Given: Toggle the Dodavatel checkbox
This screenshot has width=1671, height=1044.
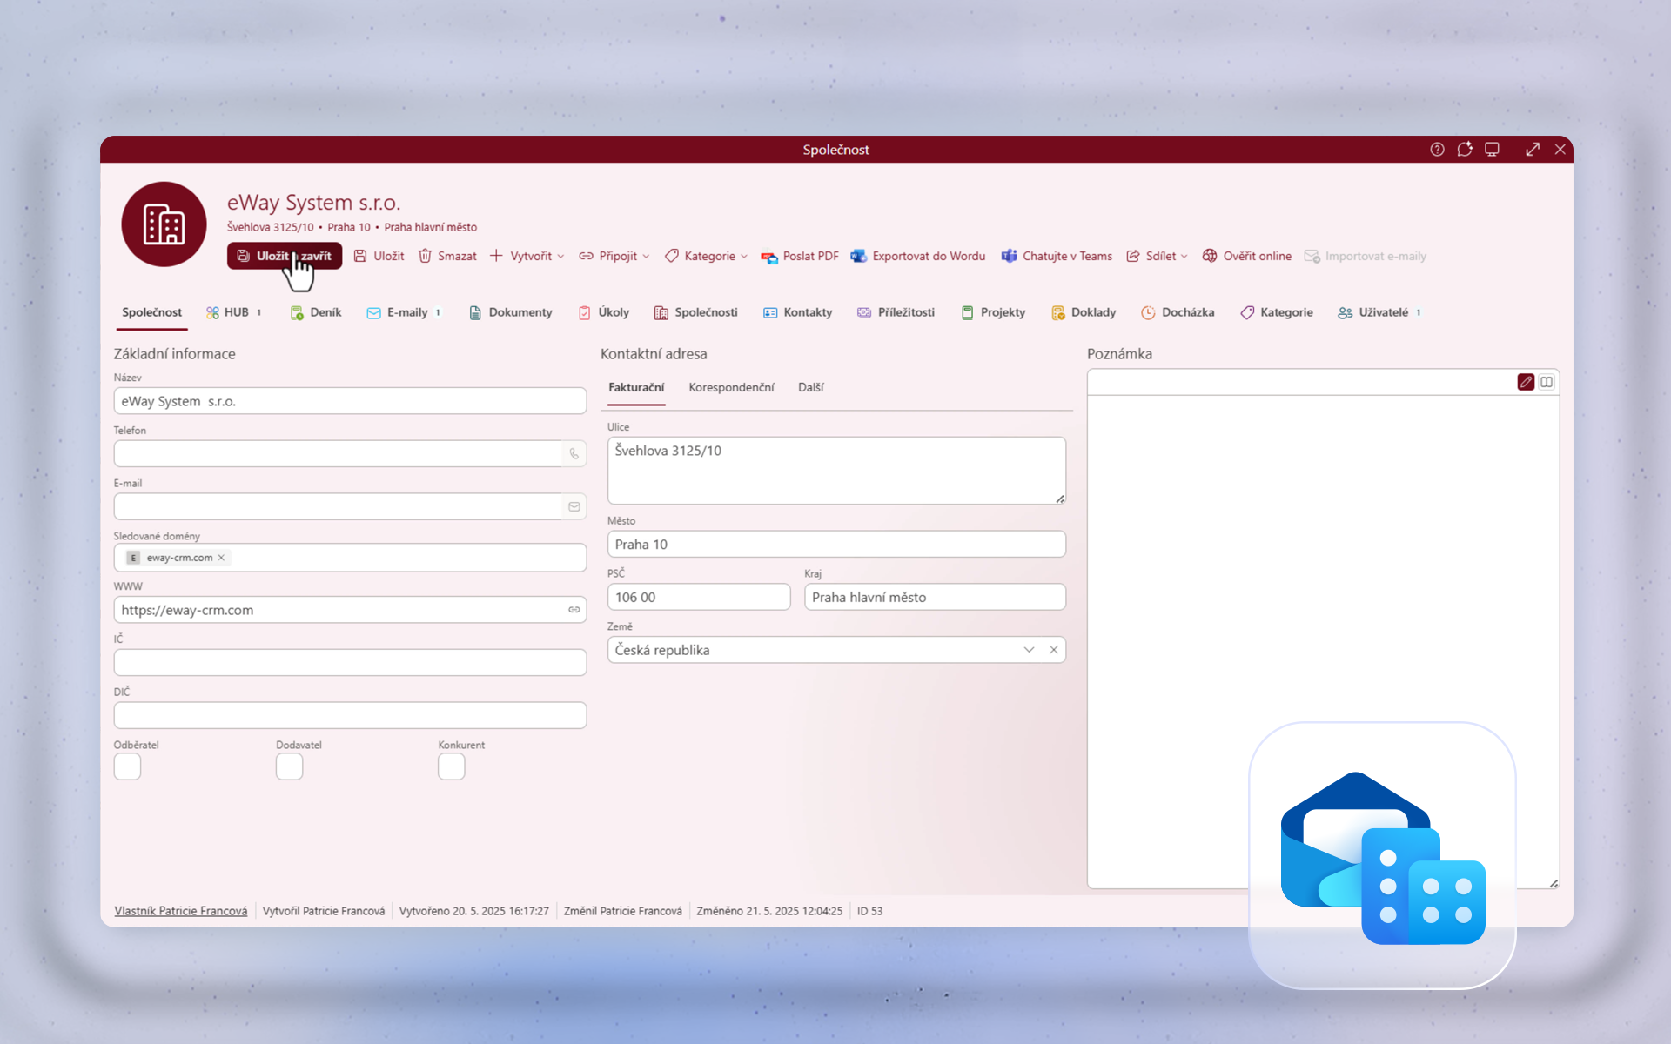Looking at the screenshot, I should pos(290,766).
